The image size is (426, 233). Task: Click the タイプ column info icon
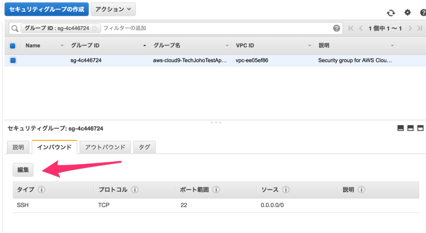pos(41,189)
